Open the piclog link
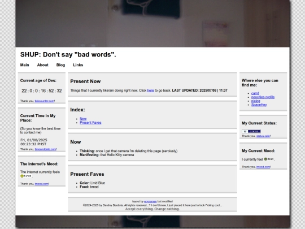This screenshot has height=229, width=305. (256, 101)
